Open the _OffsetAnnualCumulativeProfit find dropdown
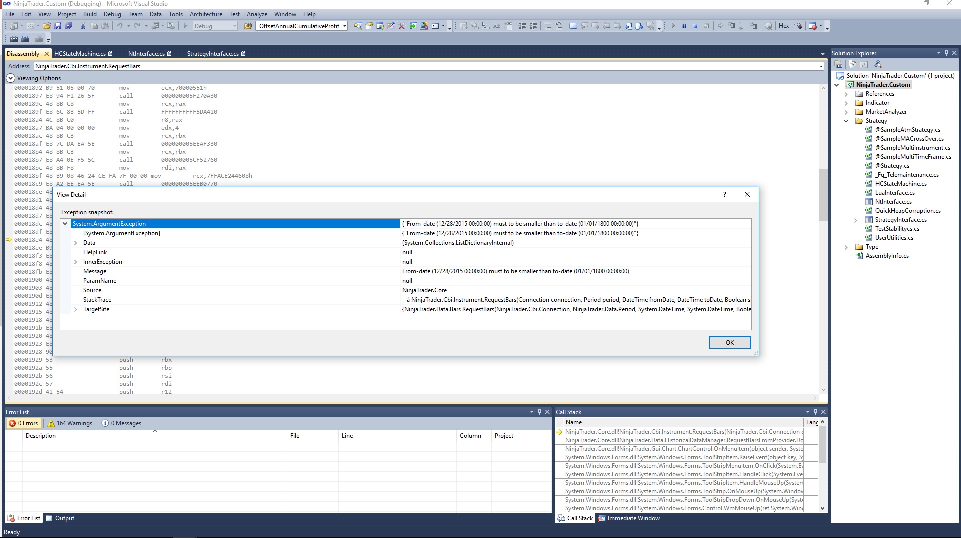The image size is (961, 538). click(344, 26)
